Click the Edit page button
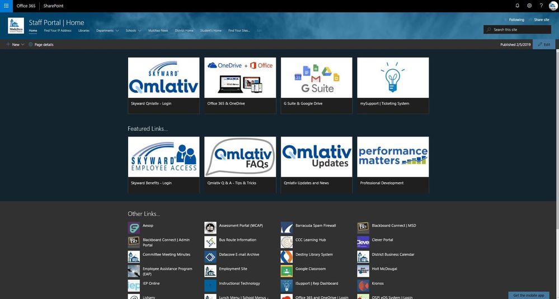 [544, 45]
